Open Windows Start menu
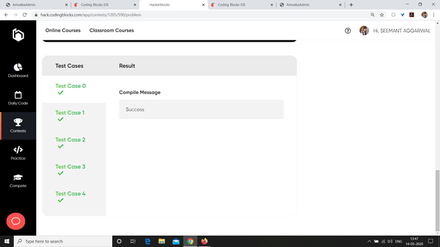This screenshot has width=440, height=247. 7,241
